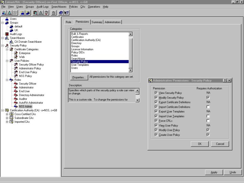This screenshot has width=244, height=183.
Task: Toggle Force CRLs permission checkbox
Action: [156, 121]
